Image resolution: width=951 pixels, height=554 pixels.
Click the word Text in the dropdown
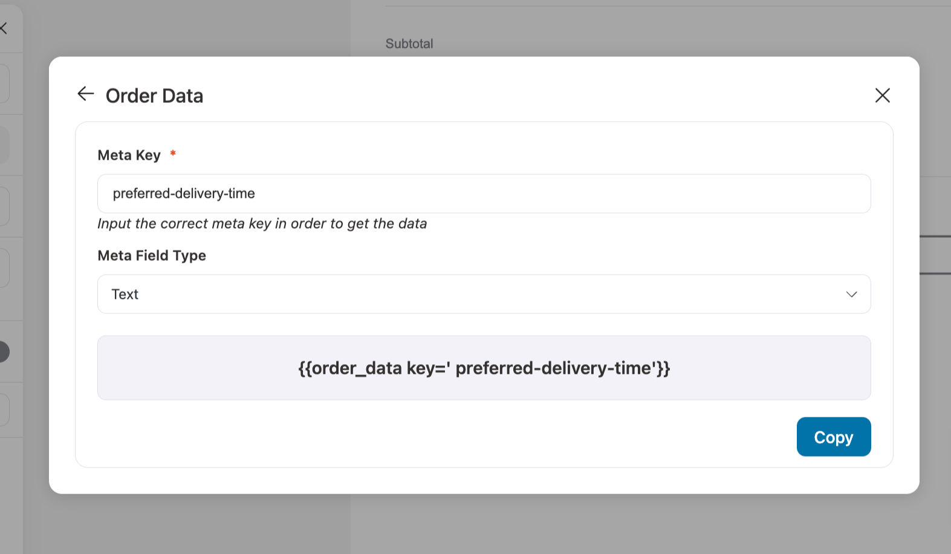[x=125, y=295]
